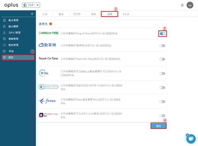198x146 pixels.
Task: Switch to the チャット tab
Action: pos(126,14)
